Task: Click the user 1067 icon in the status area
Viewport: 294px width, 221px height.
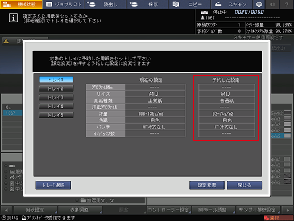Action: (202, 18)
